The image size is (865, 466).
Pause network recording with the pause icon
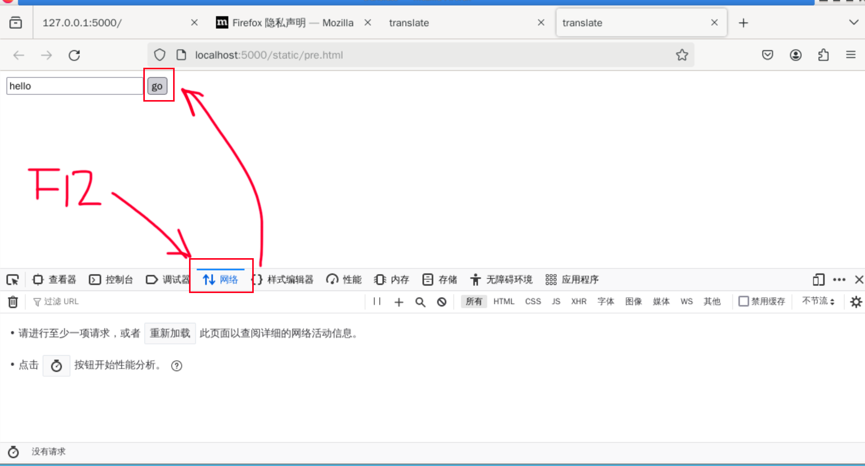[x=377, y=302]
